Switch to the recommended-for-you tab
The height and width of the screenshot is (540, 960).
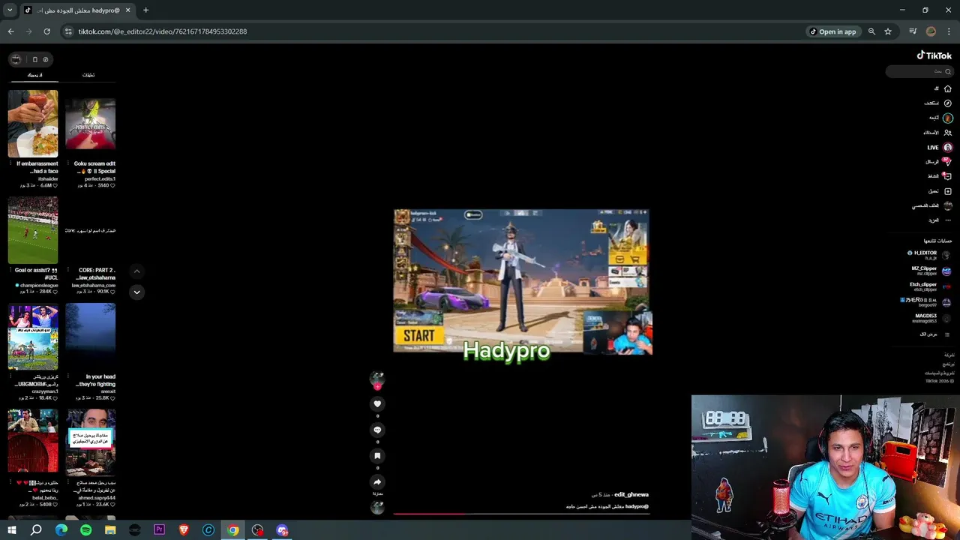35,75
